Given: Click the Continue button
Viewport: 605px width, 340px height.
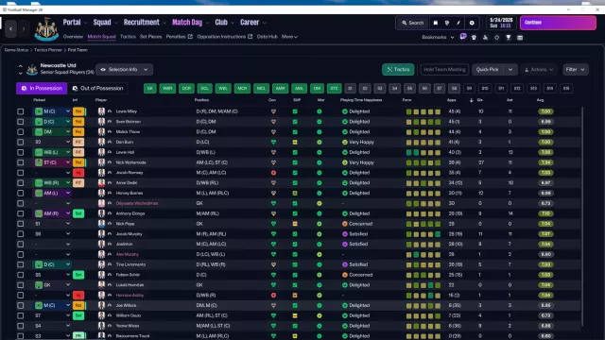Looking at the screenshot, I should 558,23.
